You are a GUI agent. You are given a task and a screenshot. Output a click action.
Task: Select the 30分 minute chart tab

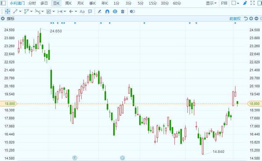165,3
